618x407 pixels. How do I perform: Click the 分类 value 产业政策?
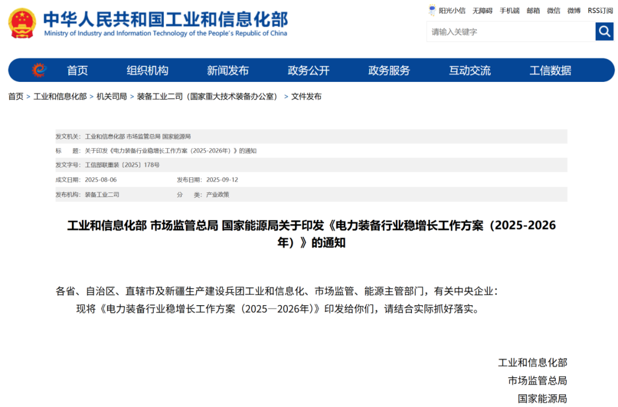[x=217, y=195]
